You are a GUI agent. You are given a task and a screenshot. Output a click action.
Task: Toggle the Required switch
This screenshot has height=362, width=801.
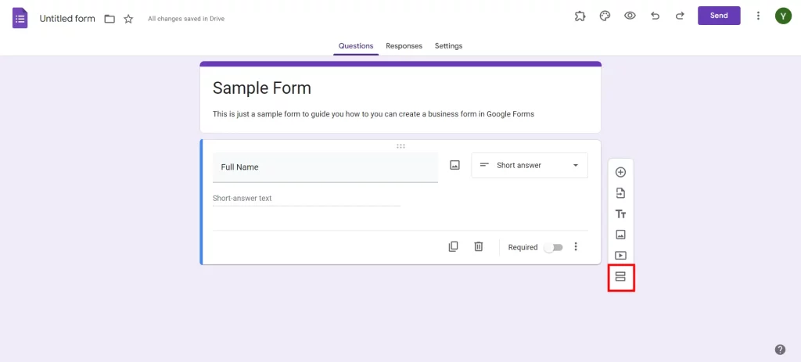(x=553, y=247)
